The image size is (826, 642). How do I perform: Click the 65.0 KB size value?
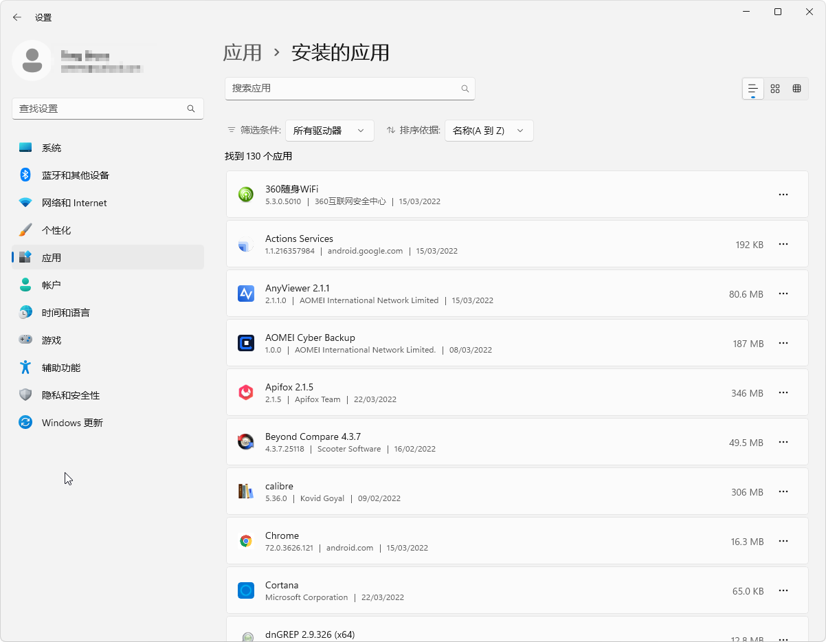[748, 591]
